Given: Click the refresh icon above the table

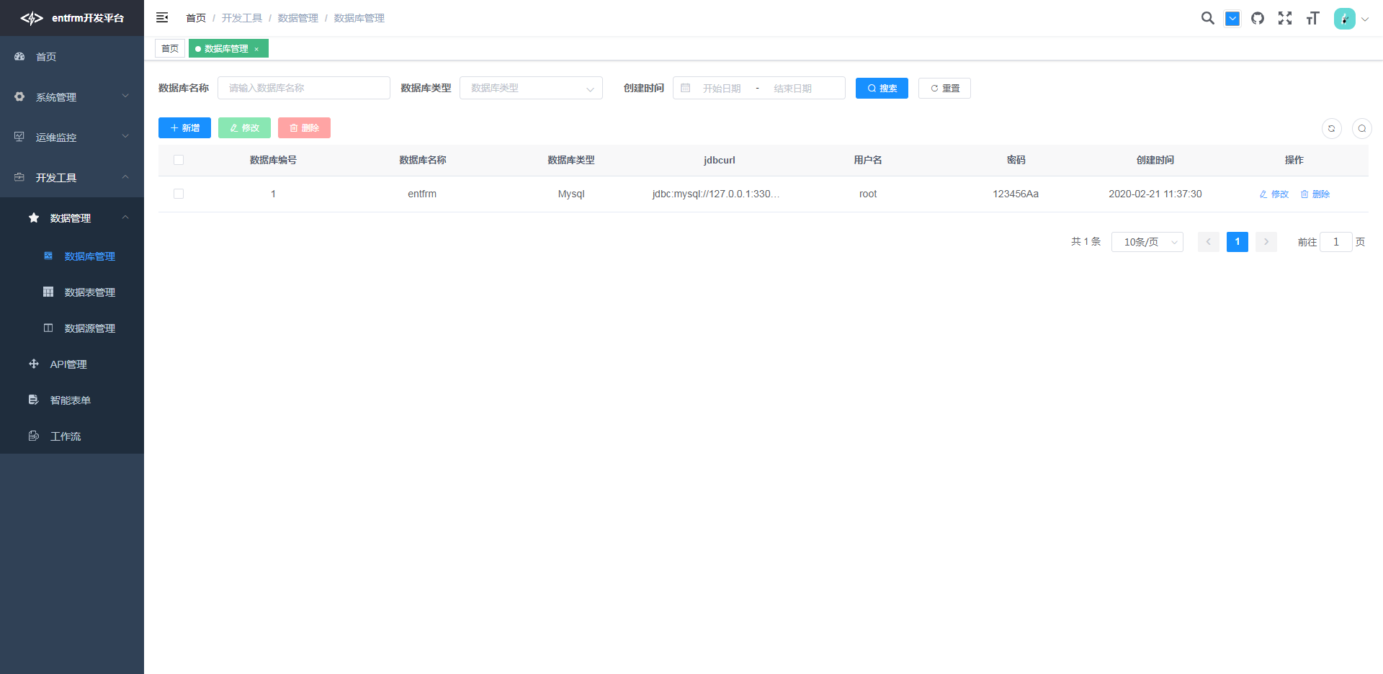Looking at the screenshot, I should pos(1332,128).
